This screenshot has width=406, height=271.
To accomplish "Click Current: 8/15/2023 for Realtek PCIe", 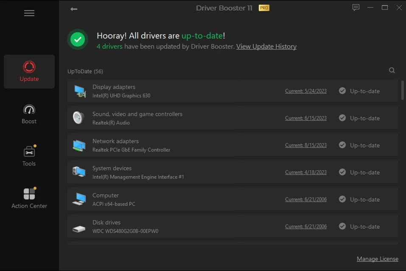I will (305, 145).
